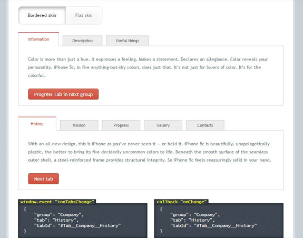Click the all-new design paragraph text
This screenshot has width=303, height=238.
coord(149,152)
